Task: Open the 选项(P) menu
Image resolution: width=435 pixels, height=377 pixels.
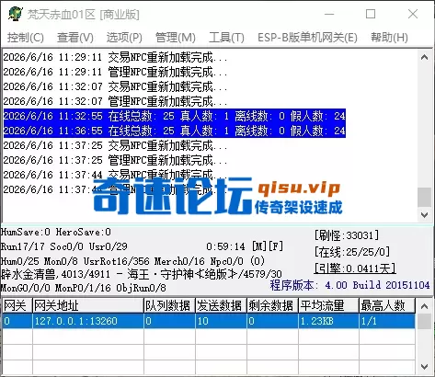Action: (x=124, y=38)
